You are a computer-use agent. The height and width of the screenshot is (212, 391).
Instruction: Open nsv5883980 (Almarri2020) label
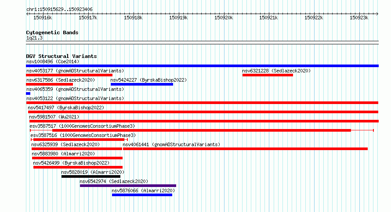[x=63, y=154]
